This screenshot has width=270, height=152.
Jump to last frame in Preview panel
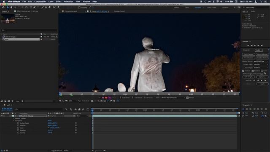262,45
